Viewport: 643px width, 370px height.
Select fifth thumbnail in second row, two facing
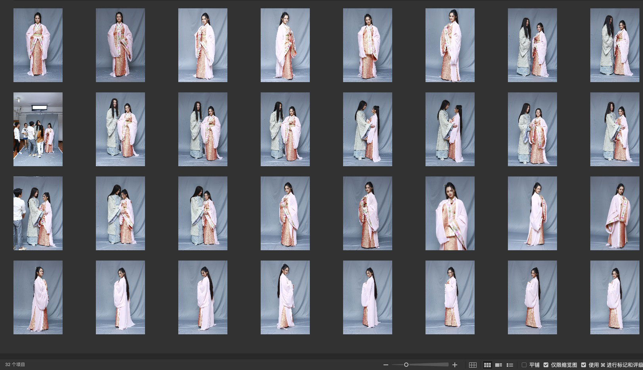pos(367,129)
